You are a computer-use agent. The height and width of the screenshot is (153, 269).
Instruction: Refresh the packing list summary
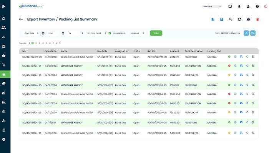pyautogui.click(x=239, y=19)
